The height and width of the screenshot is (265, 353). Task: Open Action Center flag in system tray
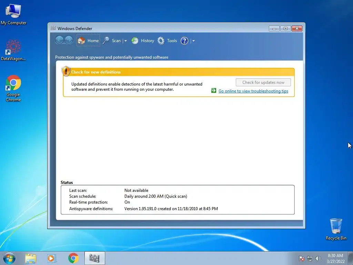click(302, 258)
